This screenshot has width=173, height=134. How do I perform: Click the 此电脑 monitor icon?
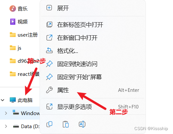point(13,100)
